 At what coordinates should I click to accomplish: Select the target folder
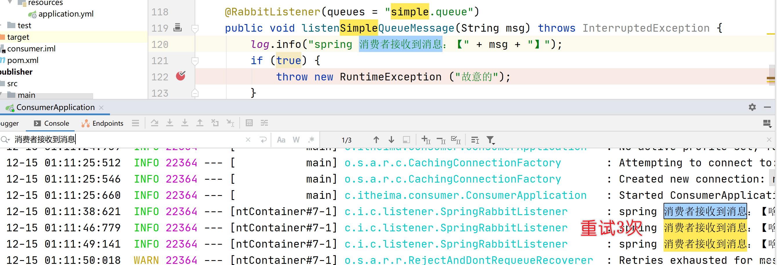[x=18, y=37]
